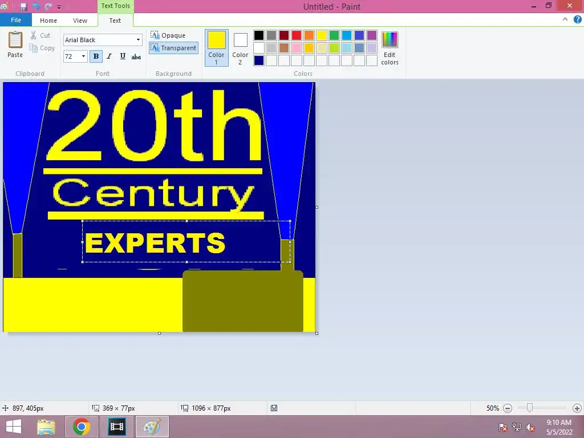
Task: Click the bottom-right canvas resize handle
Action: [317, 333]
